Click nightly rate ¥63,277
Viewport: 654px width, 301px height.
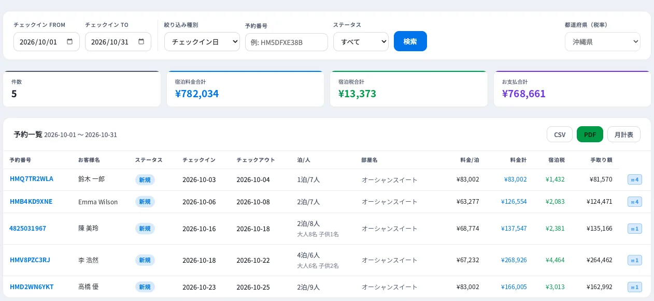click(x=468, y=202)
